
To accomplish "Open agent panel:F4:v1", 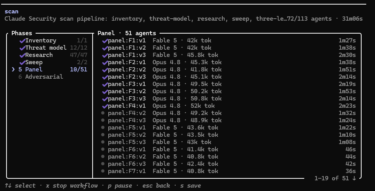I will pos(229,106).
